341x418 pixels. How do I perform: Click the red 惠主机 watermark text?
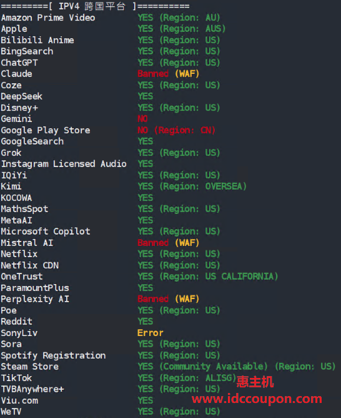point(255,382)
